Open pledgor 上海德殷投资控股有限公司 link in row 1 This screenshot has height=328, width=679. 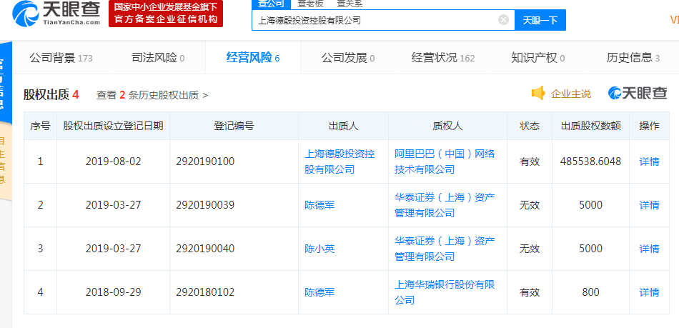(x=340, y=161)
